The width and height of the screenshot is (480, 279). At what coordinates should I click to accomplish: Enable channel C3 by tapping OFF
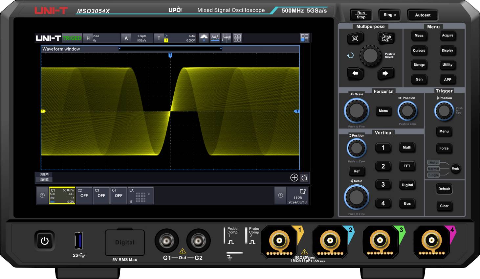click(x=101, y=196)
